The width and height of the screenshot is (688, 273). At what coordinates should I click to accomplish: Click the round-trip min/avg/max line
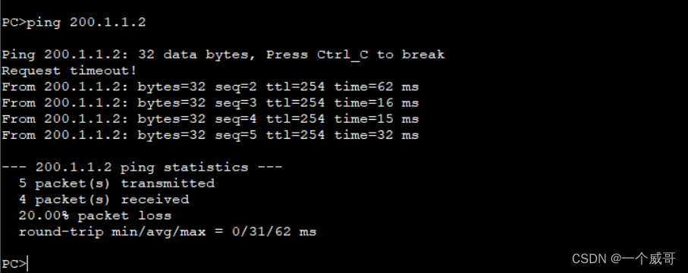pyautogui.click(x=167, y=232)
